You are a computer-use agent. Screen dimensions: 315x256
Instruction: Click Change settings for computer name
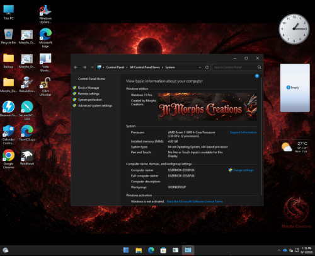pos(243,170)
